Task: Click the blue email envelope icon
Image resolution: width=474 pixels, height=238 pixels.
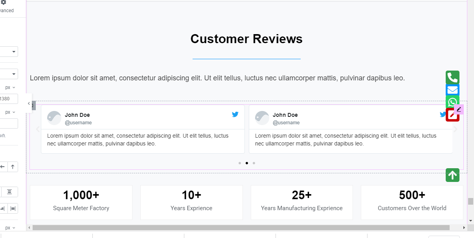Action: pos(452,90)
